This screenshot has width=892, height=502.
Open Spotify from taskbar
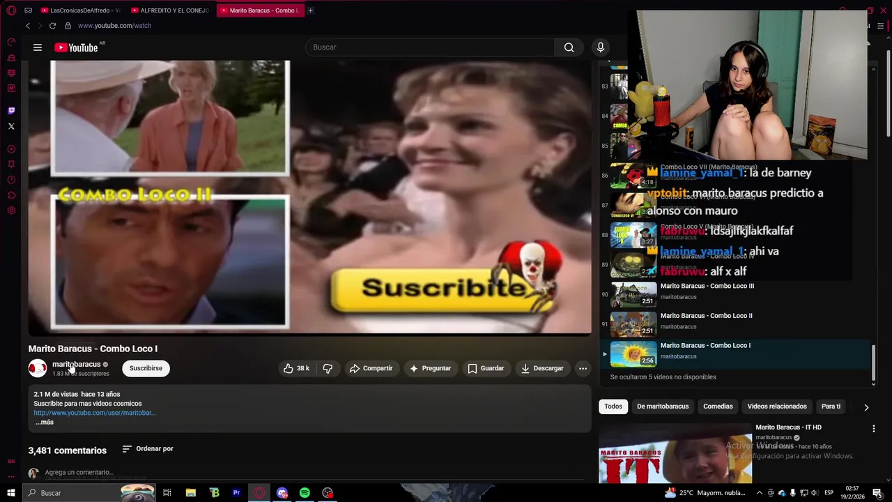click(x=305, y=493)
